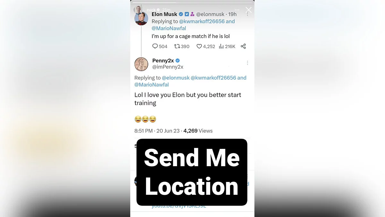Click Elon Musk's profile avatar
Image resolution: width=385 pixels, height=217 pixels.
pyautogui.click(x=141, y=18)
